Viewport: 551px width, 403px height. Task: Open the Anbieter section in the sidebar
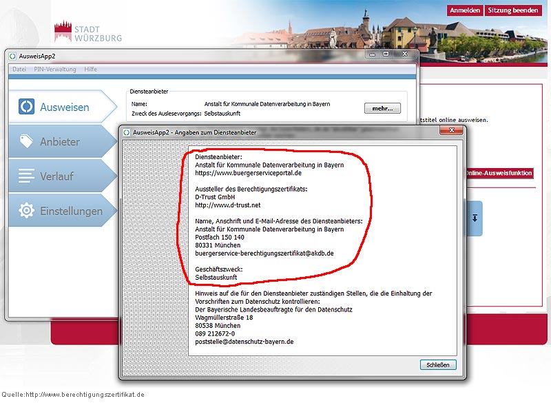click(63, 142)
